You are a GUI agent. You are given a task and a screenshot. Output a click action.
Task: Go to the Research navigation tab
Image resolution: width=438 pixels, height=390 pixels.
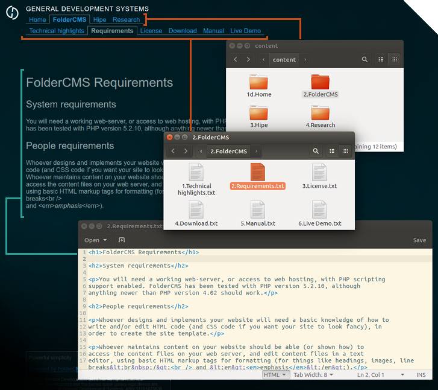126,19
